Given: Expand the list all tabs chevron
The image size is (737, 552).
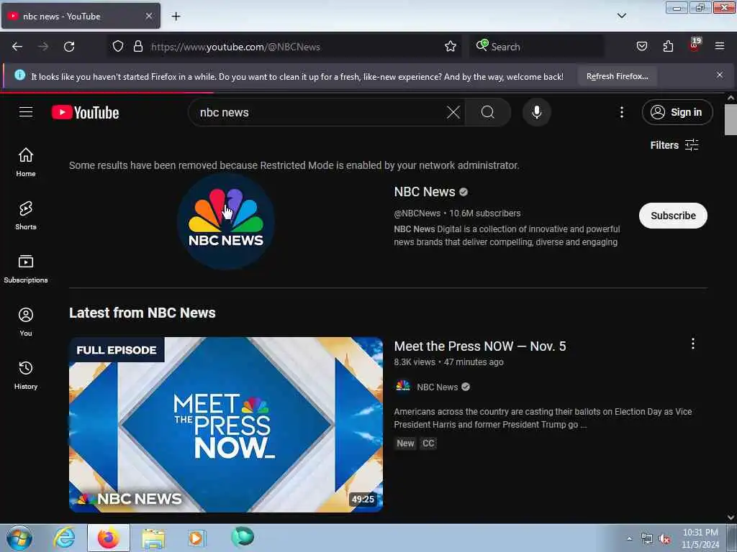Looking at the screenshot, I should pos(621,16).
